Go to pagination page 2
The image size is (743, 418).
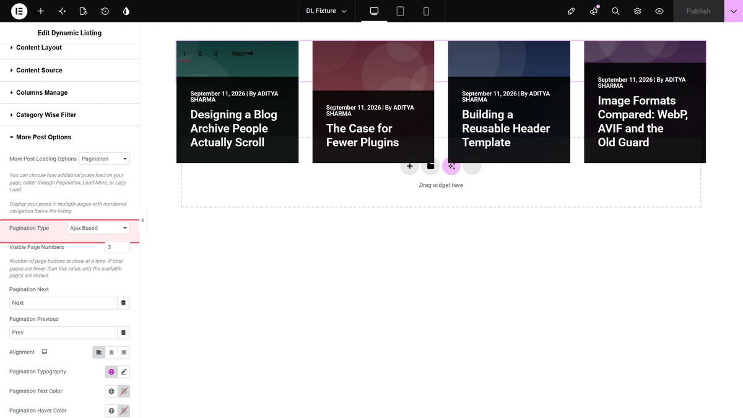(x=200, y=54)
